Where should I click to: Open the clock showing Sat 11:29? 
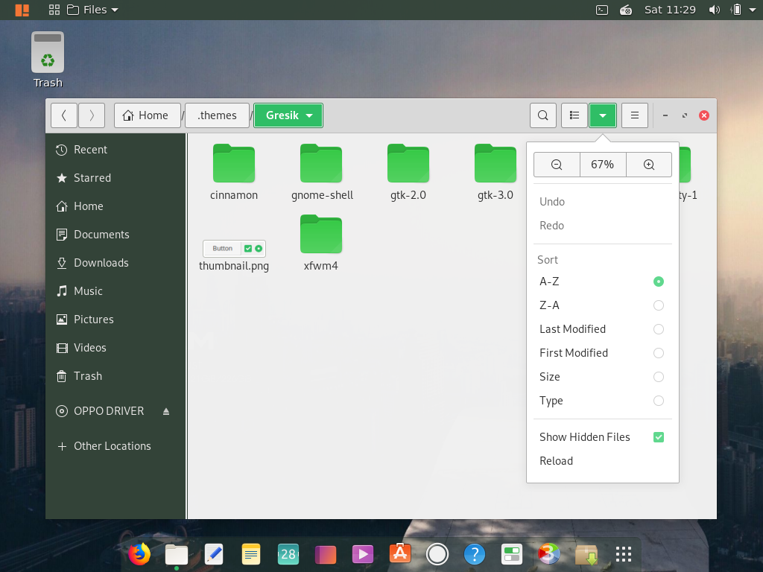point(670,10)
